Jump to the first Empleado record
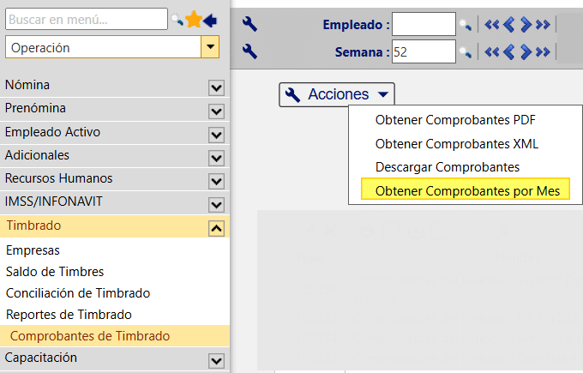This screenshot has width=583, height=373. pos(491,25)
